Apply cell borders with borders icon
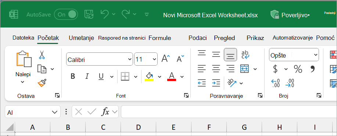The image size is (337, 136). click(x=125, y=76)
